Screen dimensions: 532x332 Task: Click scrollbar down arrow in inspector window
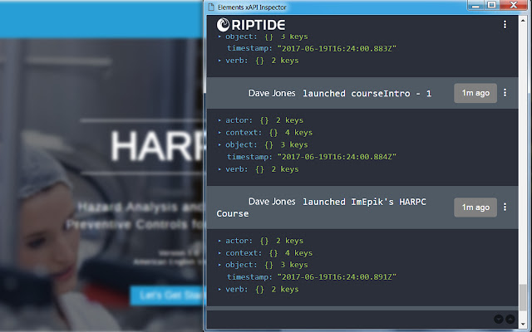pyautogui.click(x=523, y=325)
